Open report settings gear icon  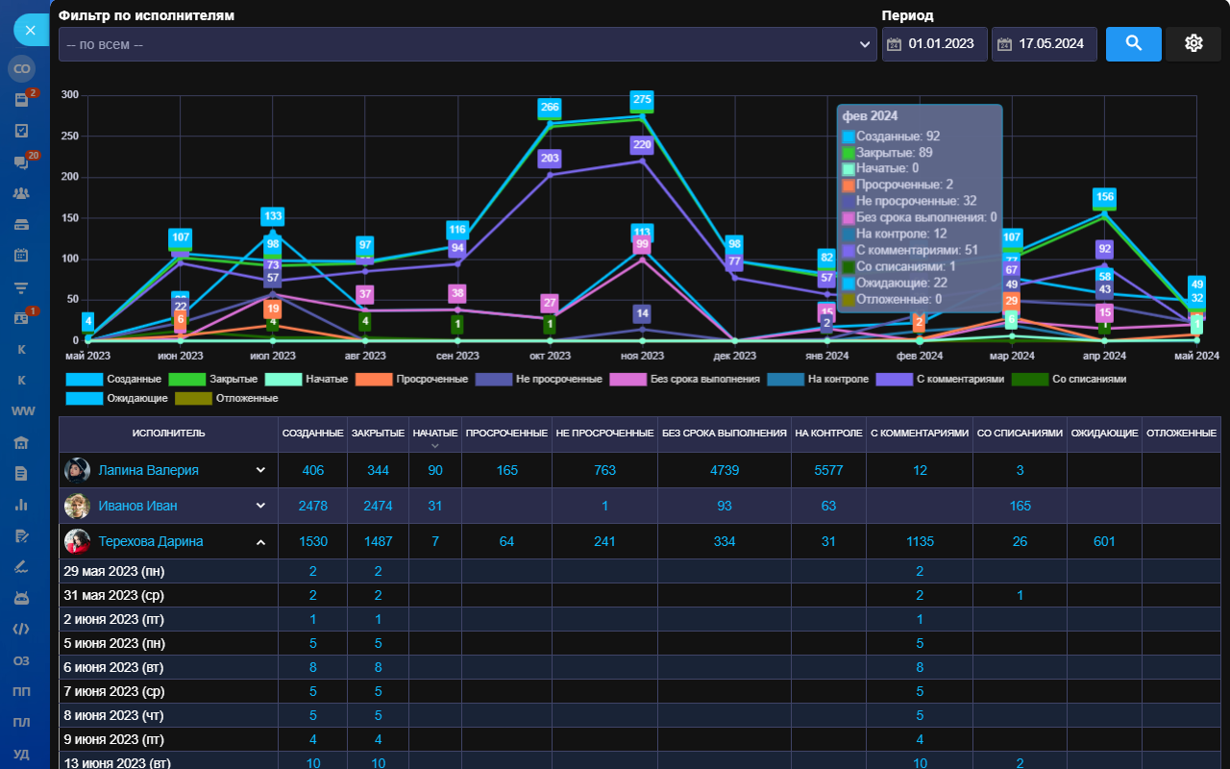(1193, 43)
